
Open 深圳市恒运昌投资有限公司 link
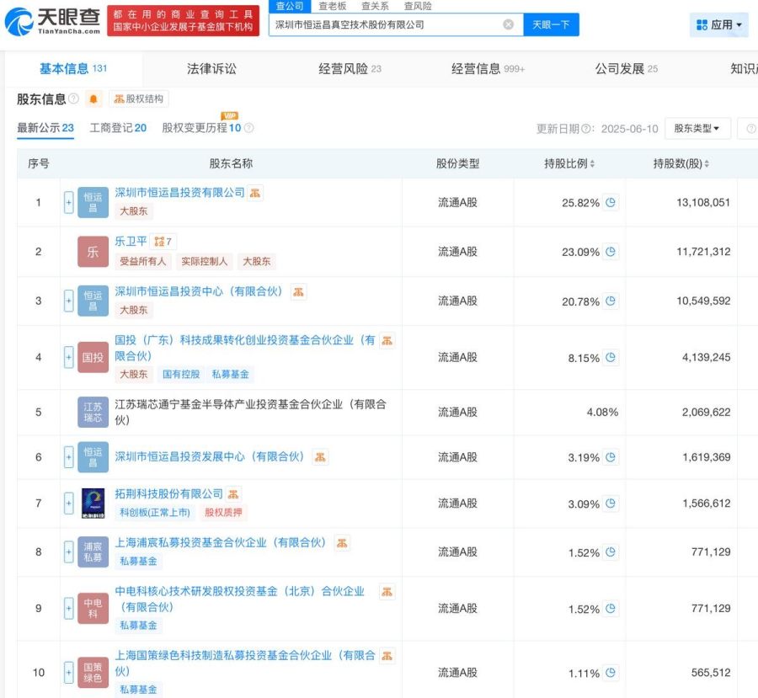coord(180,193)
